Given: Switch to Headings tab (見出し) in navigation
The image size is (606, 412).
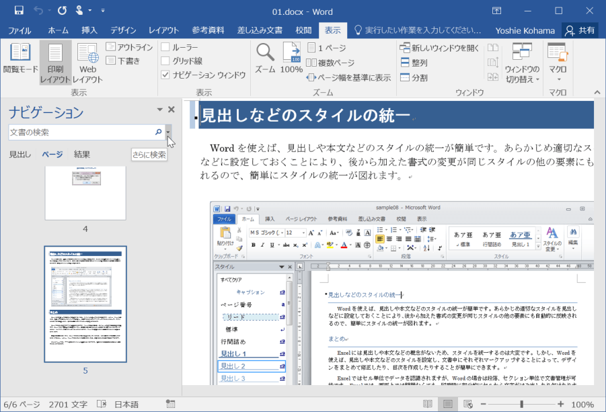Looking at the screenshot, I should (20, 155).
